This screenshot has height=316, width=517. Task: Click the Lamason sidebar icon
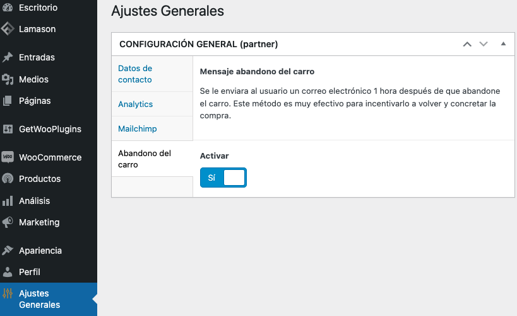8,29
